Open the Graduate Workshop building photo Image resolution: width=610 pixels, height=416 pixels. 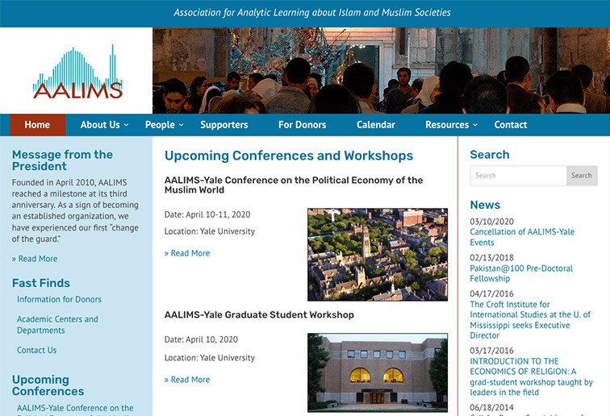(377, 372)
